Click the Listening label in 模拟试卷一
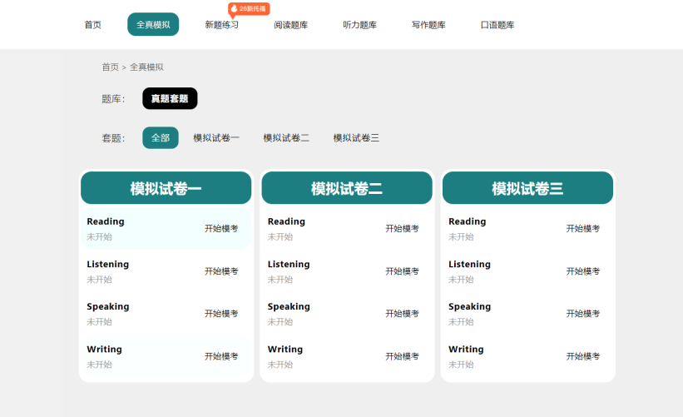This screenshot has height=417, width=683. (x=107, y=264)
